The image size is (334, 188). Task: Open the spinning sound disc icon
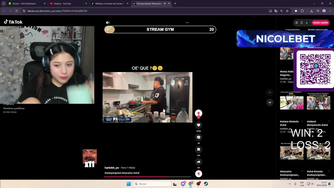tap(199, 174)
